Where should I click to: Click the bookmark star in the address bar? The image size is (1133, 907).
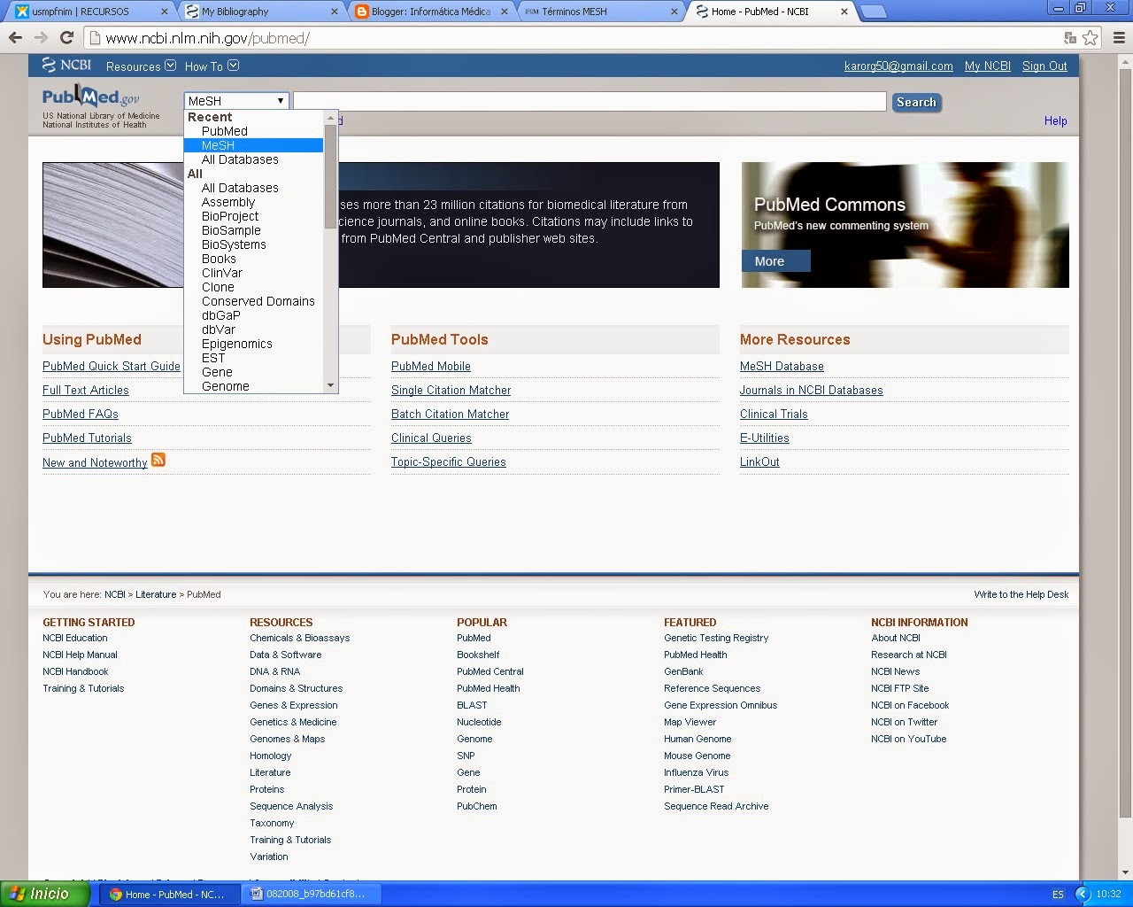click(1091, 38)
